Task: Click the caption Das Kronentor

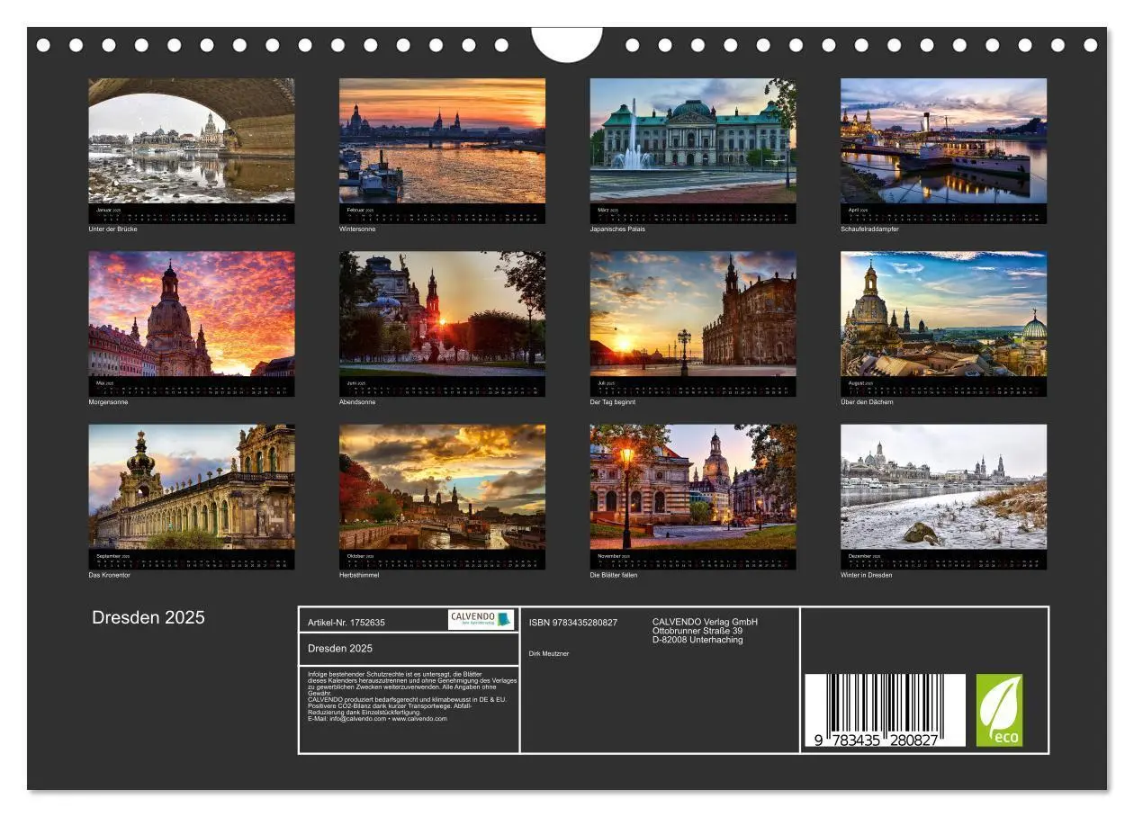Action: 109,575
